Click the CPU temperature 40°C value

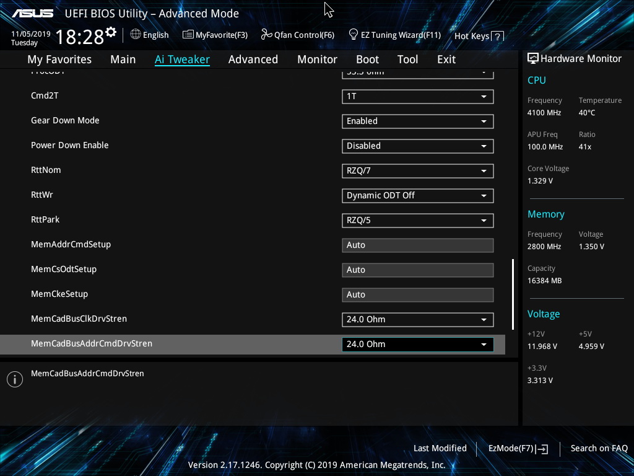[587, 113]
